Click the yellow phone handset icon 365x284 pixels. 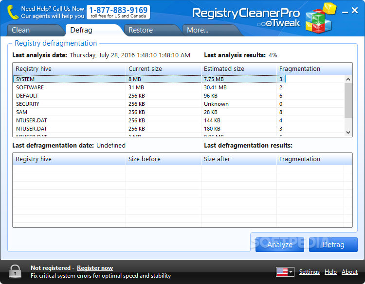pyautogui.click(x=13, y=12)
